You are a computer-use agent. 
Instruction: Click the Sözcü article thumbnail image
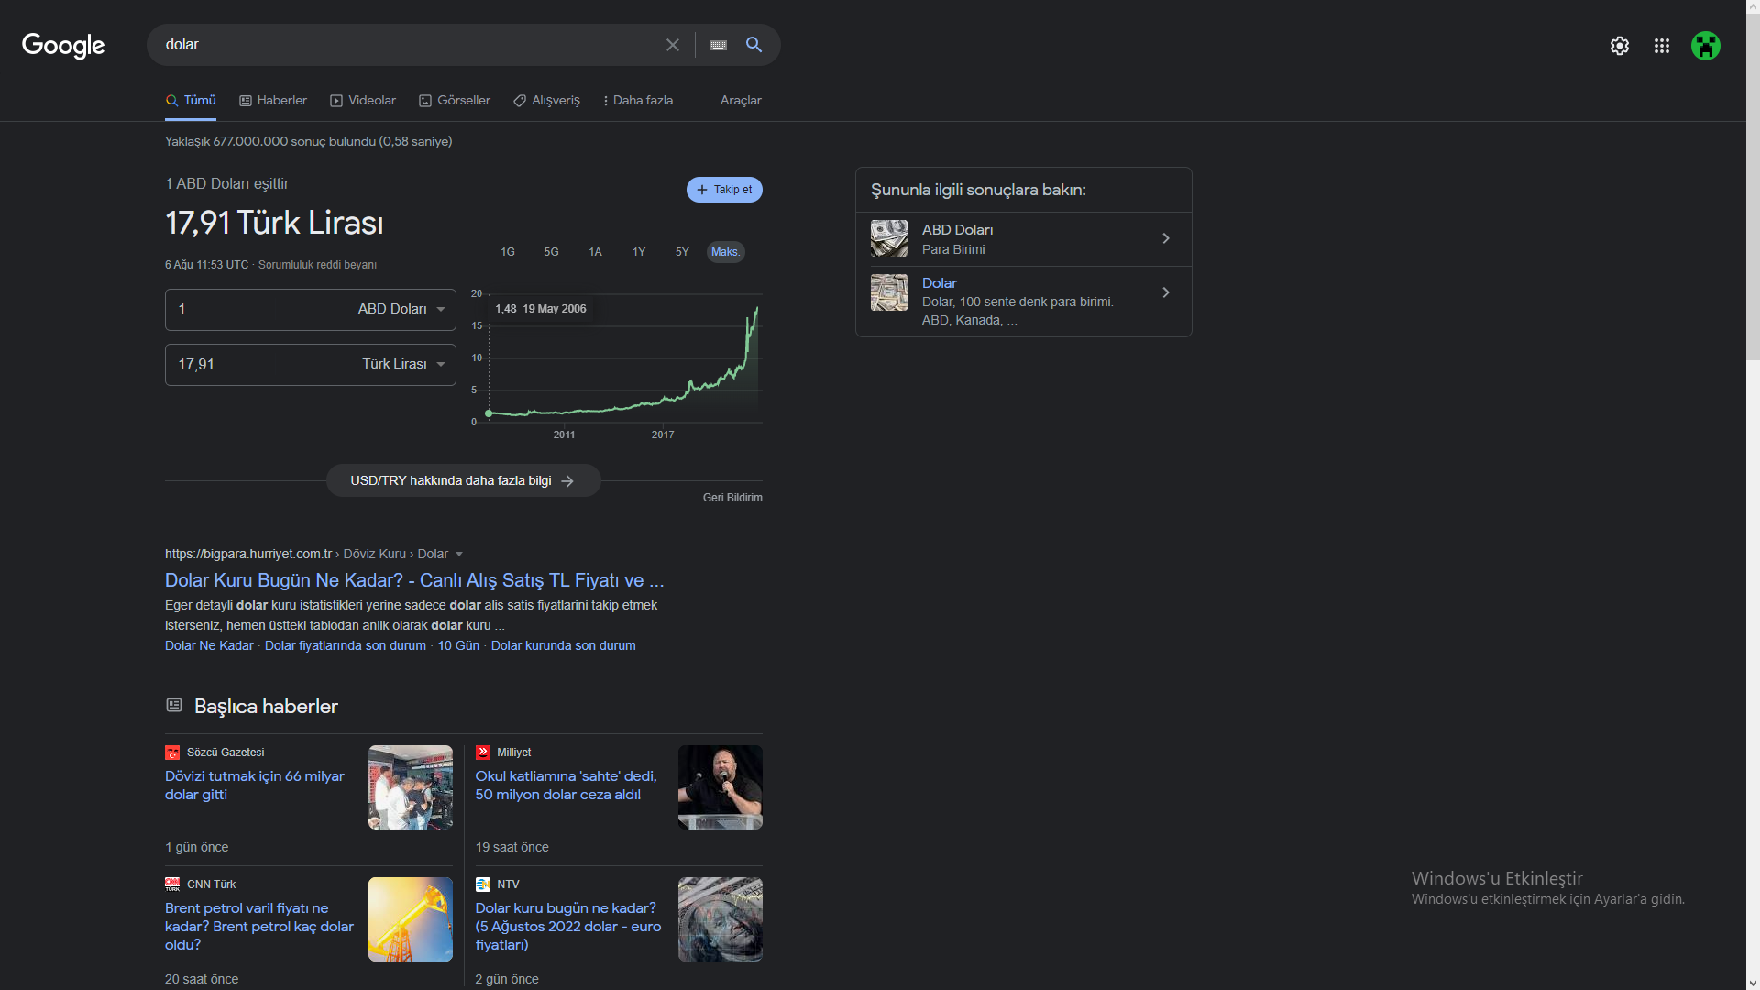(x=411, y=787)
